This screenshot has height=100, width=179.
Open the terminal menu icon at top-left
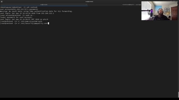click(2, 2)
